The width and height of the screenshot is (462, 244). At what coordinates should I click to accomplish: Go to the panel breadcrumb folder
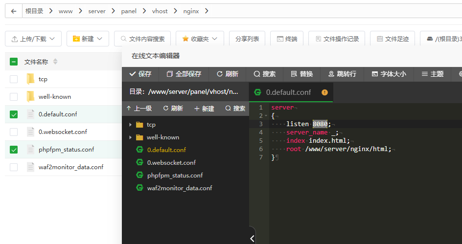129,11
